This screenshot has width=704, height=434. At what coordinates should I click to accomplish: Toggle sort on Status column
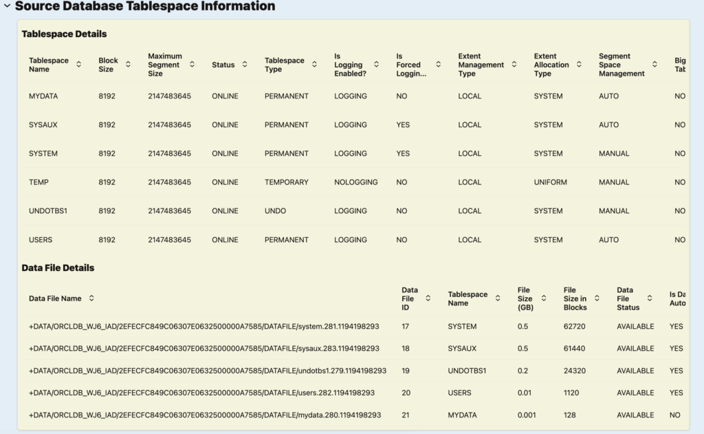(244, 65)
